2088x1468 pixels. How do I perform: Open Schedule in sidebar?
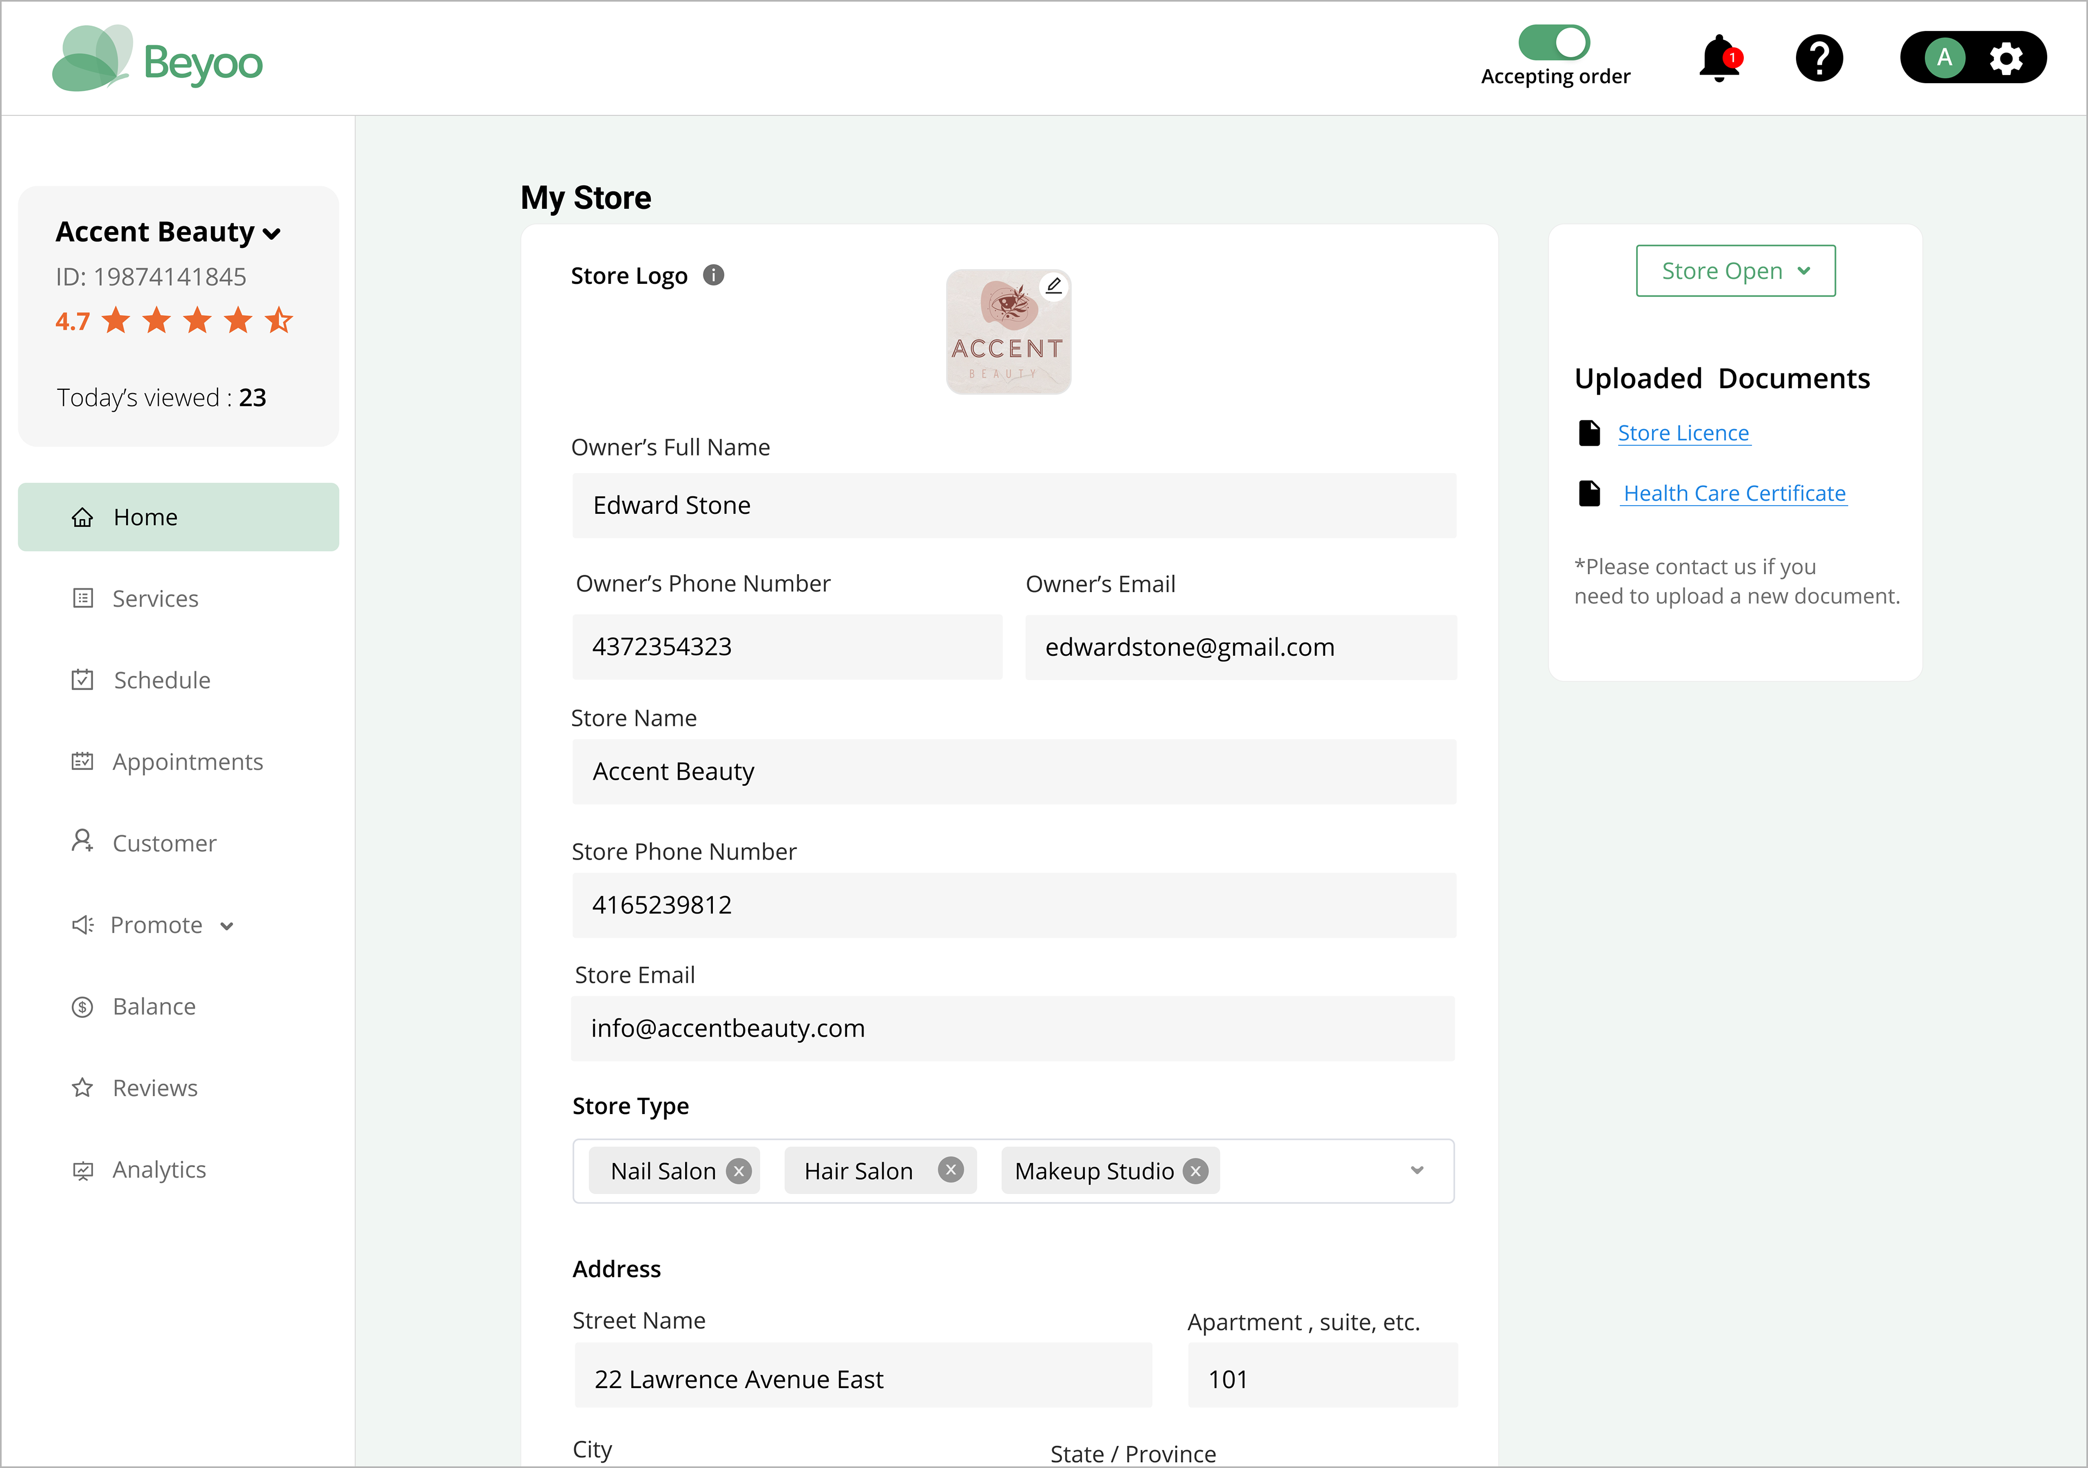click(x=161, y=680)
